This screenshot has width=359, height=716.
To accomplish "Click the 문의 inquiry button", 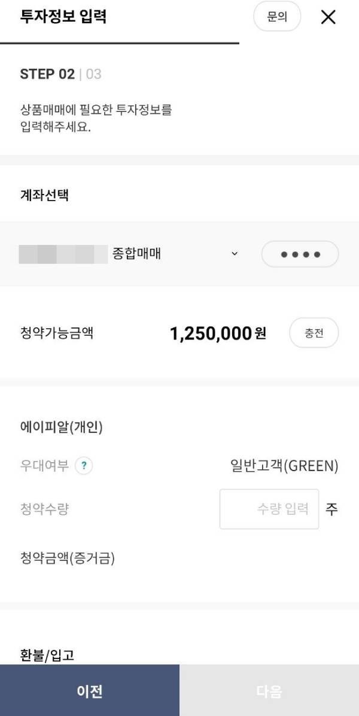I will pyautogui.click(x=276, y=17).
